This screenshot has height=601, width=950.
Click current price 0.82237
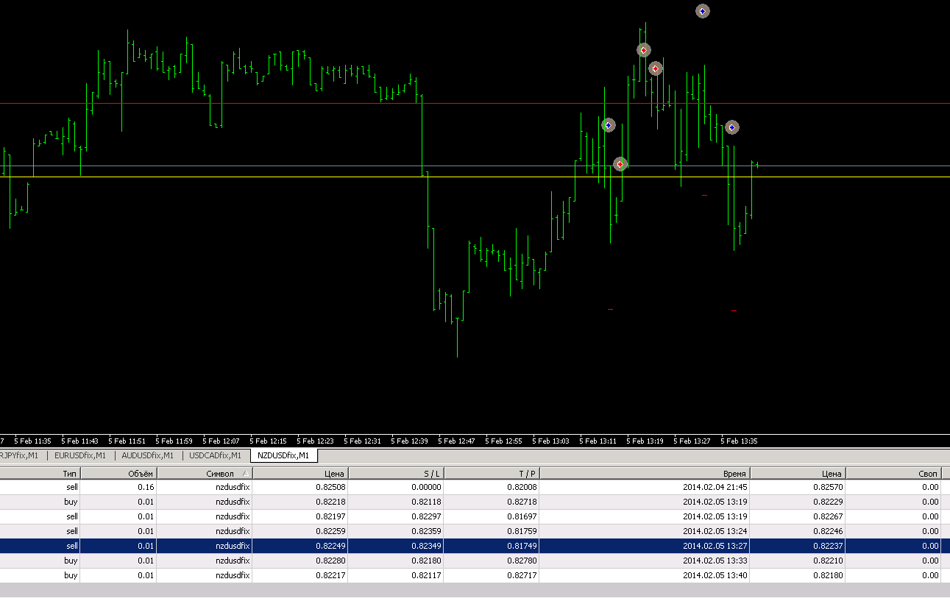tap(828, 546)
